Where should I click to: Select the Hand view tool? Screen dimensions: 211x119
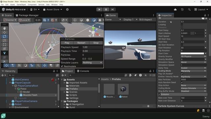click(x=4, y=28)
